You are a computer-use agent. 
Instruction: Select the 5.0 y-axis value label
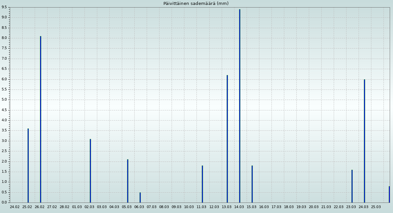[4, 100]
